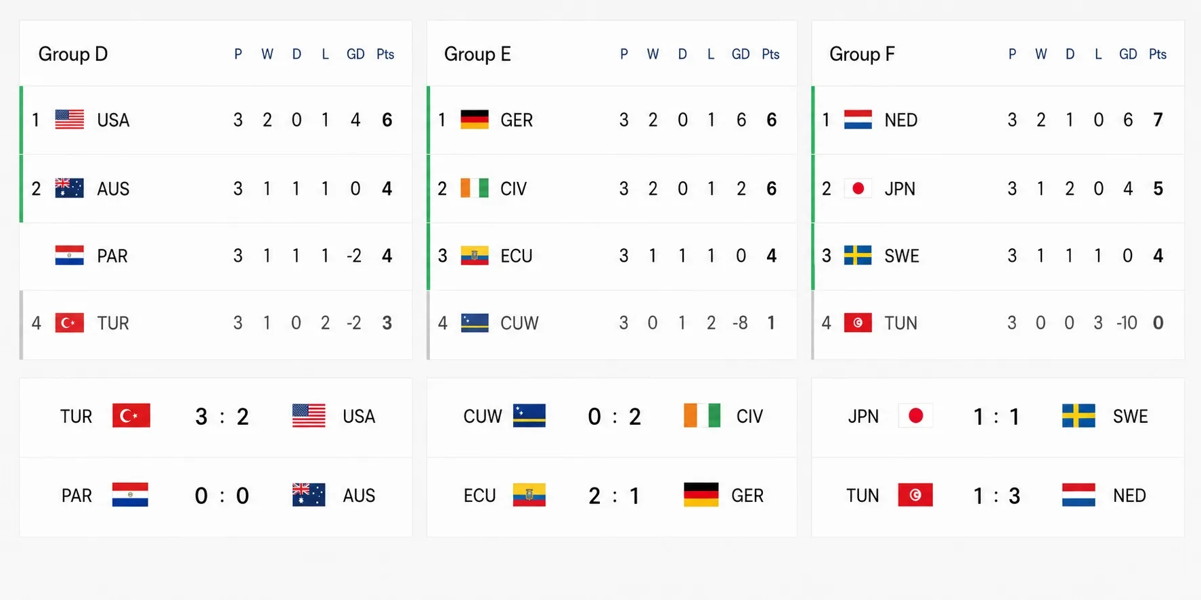Click the Ivory Coast flag in Group E table
This screenshot has height=600, width=1201.
coord(474,188)
